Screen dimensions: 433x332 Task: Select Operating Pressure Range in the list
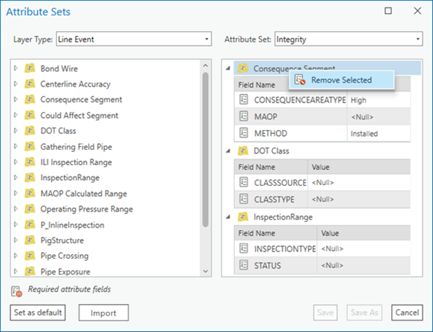(86, 209)
